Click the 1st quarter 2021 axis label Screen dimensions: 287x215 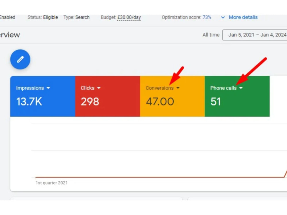52,183
